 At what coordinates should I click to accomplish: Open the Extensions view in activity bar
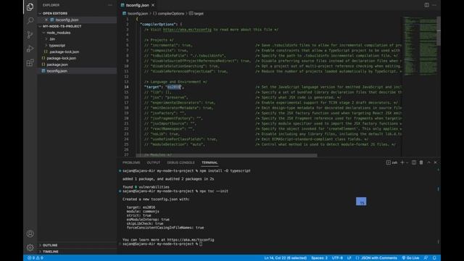(30, 63)
